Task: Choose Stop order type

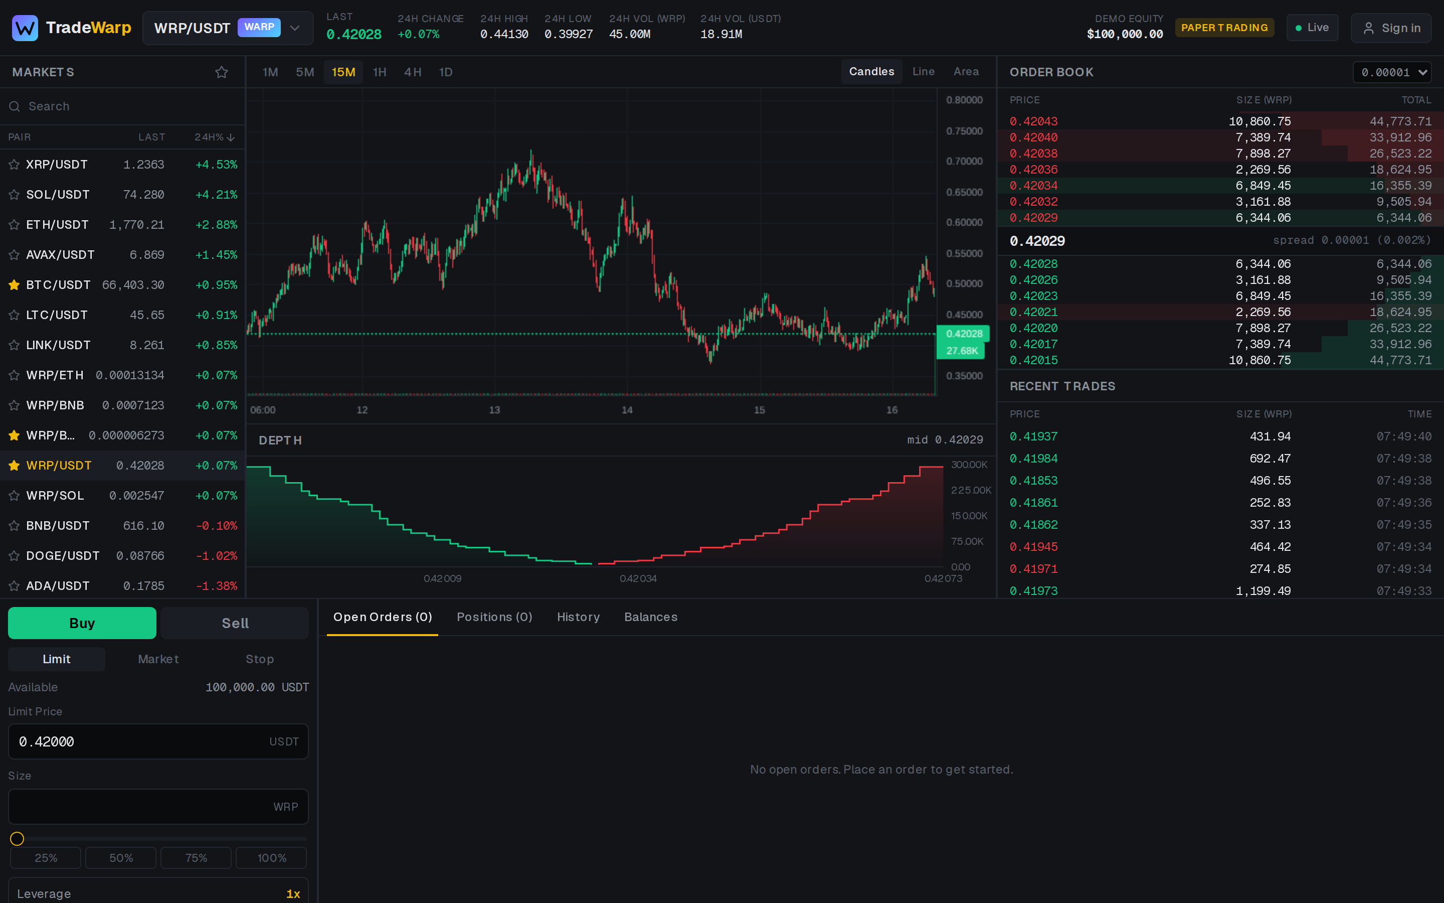Action: click(260, 659)
